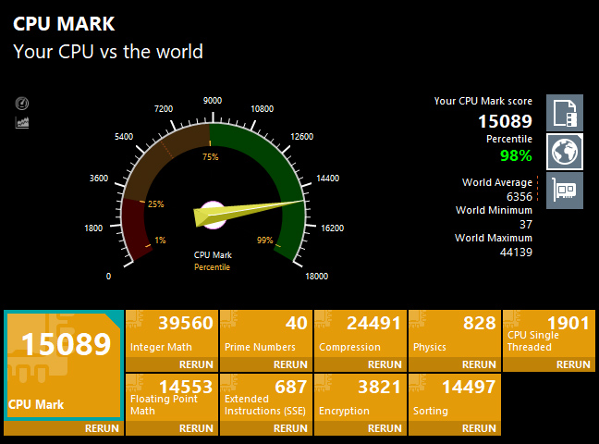Click the 3600 gauge scale label
The width and height of the screenshot is (599, 444).
tap(99, 179)
